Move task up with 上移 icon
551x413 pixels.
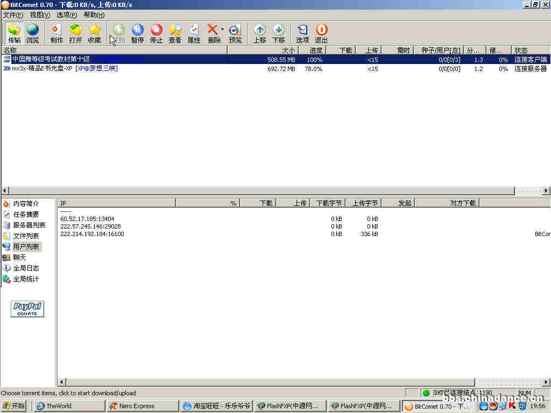coord(259,33)
